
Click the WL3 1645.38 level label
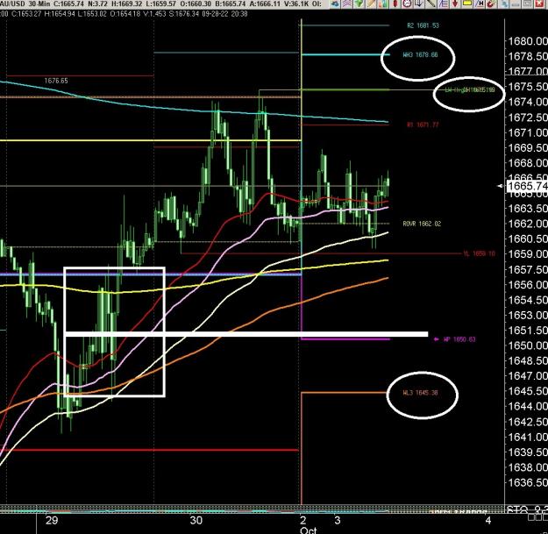tap(420, 393)
